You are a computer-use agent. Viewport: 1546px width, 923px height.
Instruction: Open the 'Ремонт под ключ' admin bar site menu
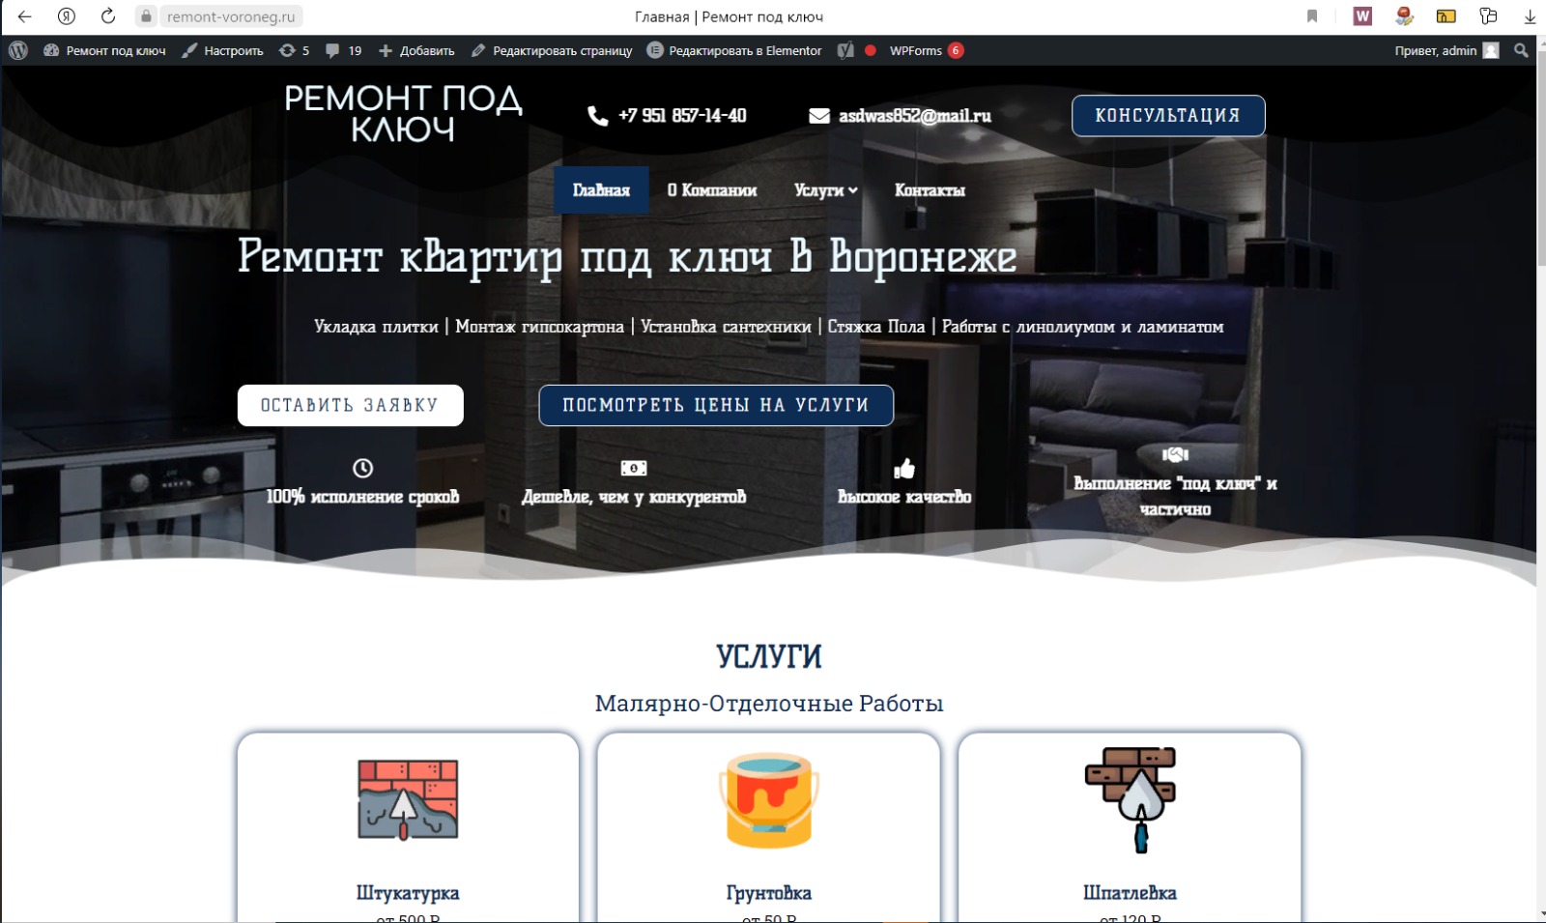(104, 50)
